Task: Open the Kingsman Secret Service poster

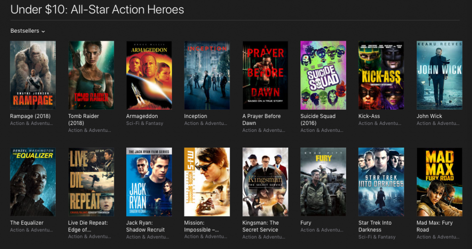Action: [265, 182]
